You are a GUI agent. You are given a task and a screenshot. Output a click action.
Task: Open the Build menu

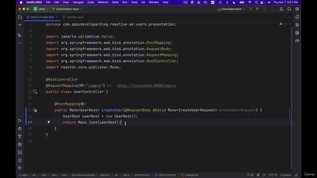[115, 2]
